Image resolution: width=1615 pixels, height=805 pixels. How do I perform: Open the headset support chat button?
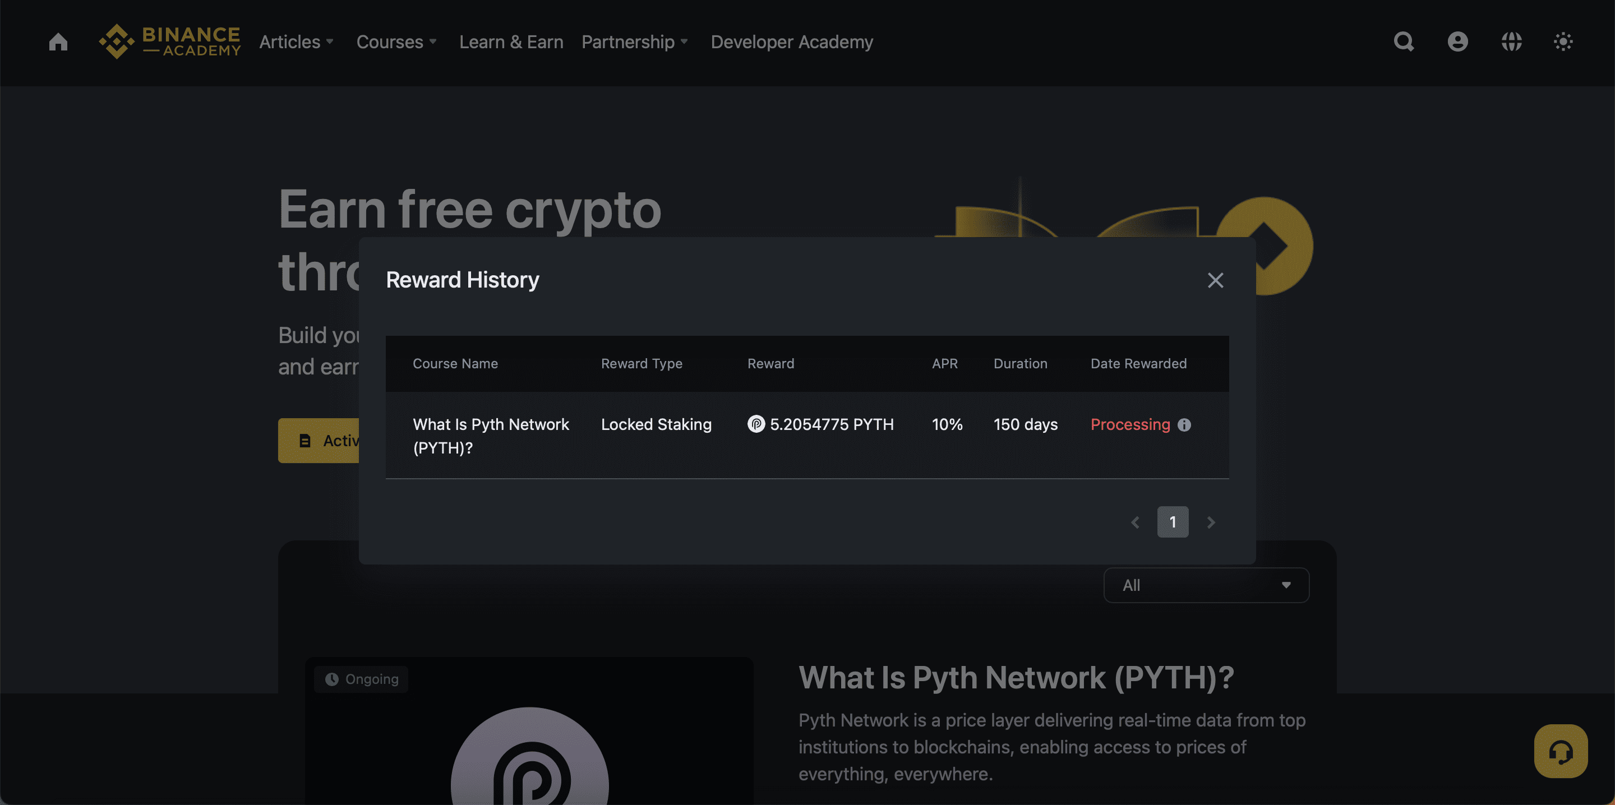tap(1561, 751)
